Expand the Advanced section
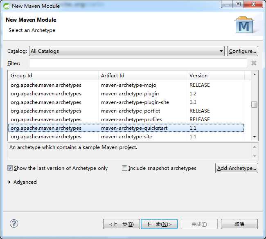The width and height of the screenshot is (266, 239). pos(9,182)
